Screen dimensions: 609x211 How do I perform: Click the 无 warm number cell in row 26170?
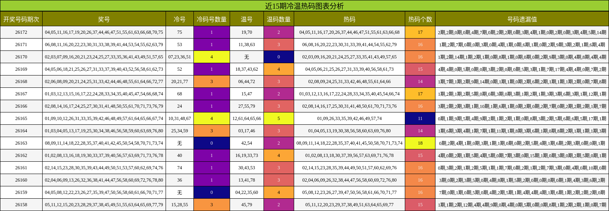pyautogui.click(x=247, y=57)
